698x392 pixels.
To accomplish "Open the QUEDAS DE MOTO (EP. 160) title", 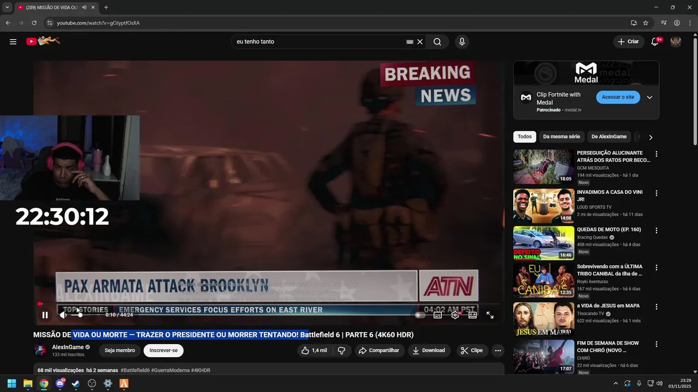I will [x=609, y=230].
